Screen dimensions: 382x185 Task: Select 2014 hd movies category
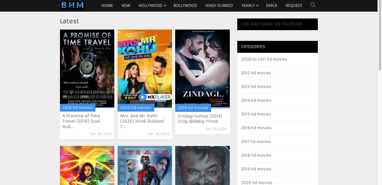(256, 101)
